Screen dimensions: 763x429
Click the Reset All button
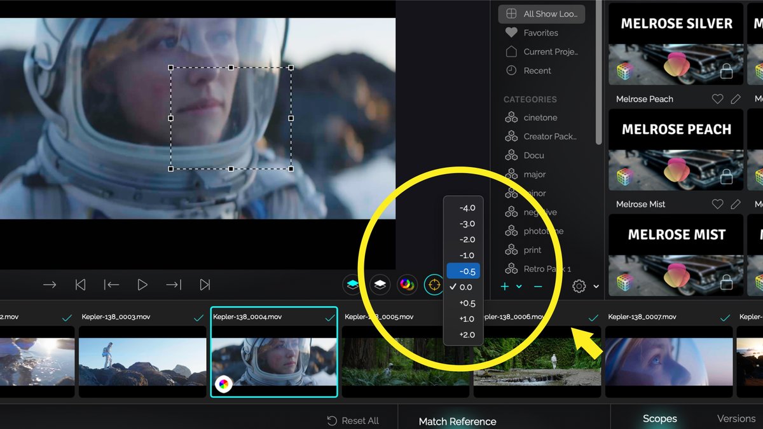coord(352,421)
